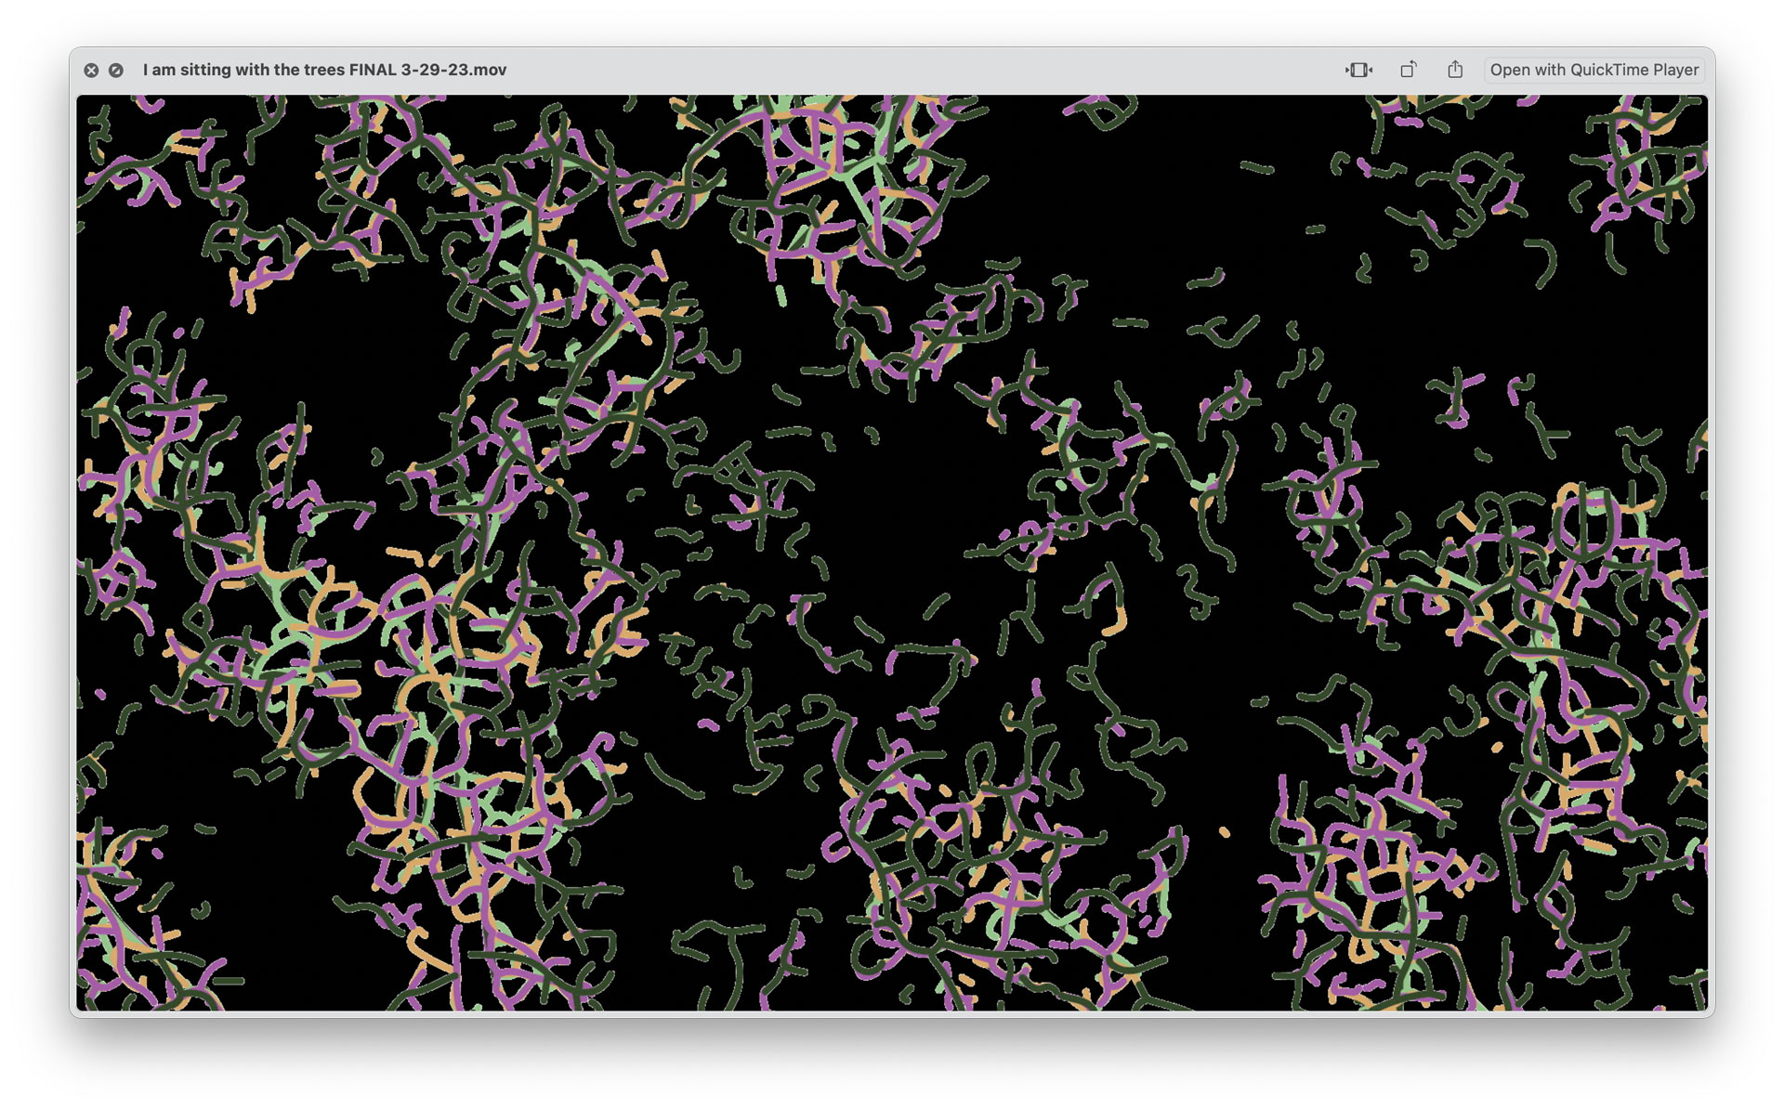This screenshot has width=1784, height=1109.
Task: Rotate the video left using toolbar icon
Action: (1408, 70)
